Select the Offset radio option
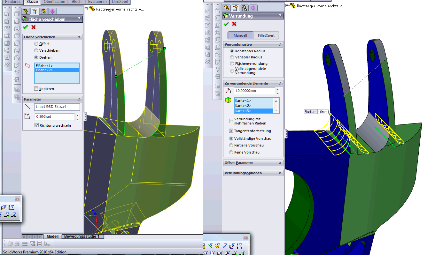 pos(36,44)
